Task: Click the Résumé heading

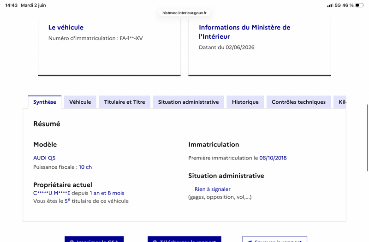Action: pyautogui.click(x=47, y=124)
